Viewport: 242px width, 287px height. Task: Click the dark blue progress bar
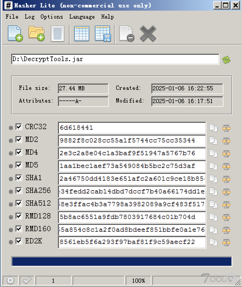click(x=122, y=261)
